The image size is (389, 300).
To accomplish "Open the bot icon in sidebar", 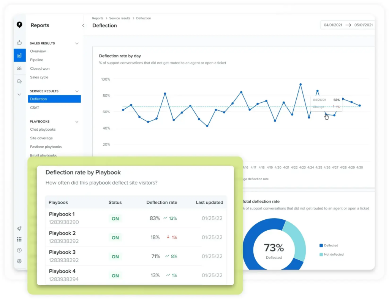I will [19, 42].
